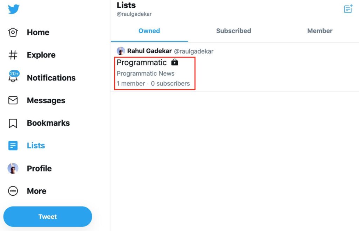Create a new list with the top-right icon

[x=347, y=9]
